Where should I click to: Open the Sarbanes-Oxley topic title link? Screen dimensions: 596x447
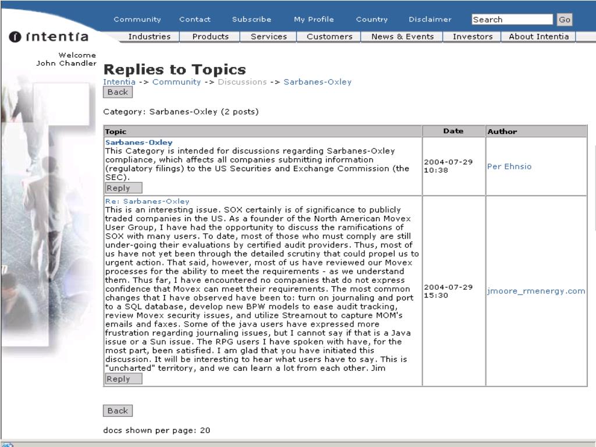click(x=139, y=143)
